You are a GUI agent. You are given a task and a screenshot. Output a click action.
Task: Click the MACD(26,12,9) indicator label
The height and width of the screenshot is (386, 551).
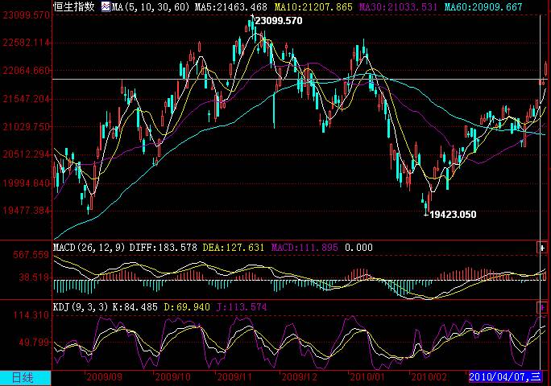89,248
